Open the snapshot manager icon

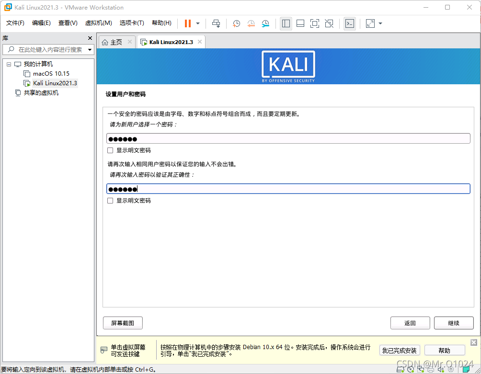(265, 23)
